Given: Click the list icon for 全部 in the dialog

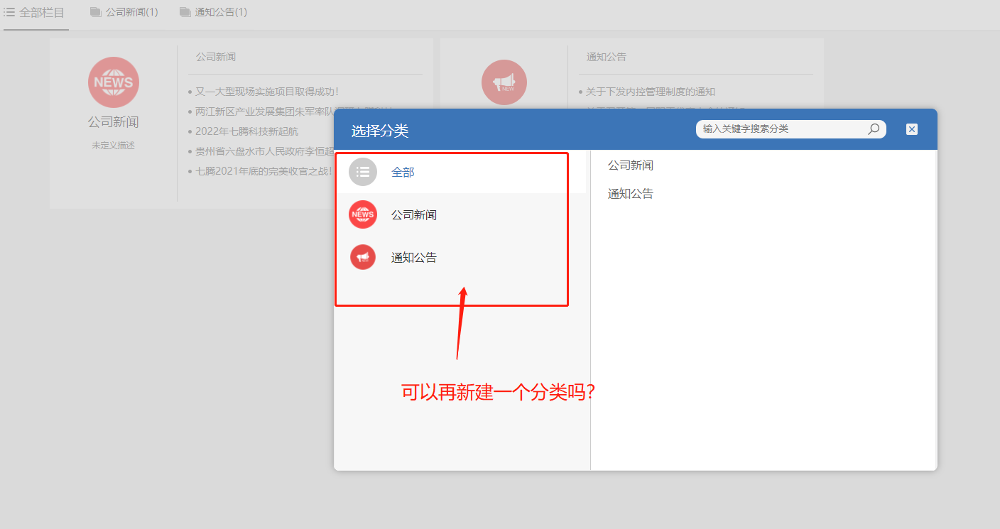Looking at the screenshot, I should (363, 172).
